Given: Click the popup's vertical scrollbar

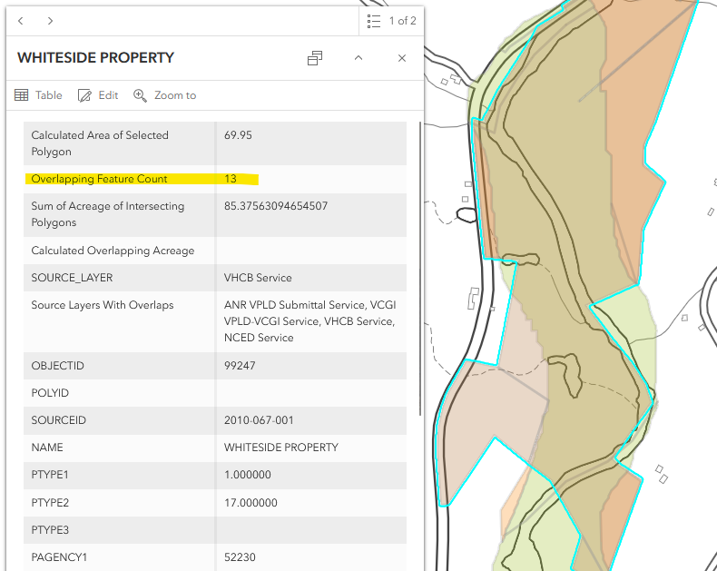Looking at the screenshot, I should pos(419,272).
